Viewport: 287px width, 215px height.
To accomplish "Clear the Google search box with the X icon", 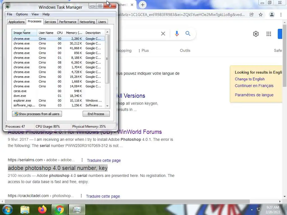I will pyautogui.click(x=163, y=34).
